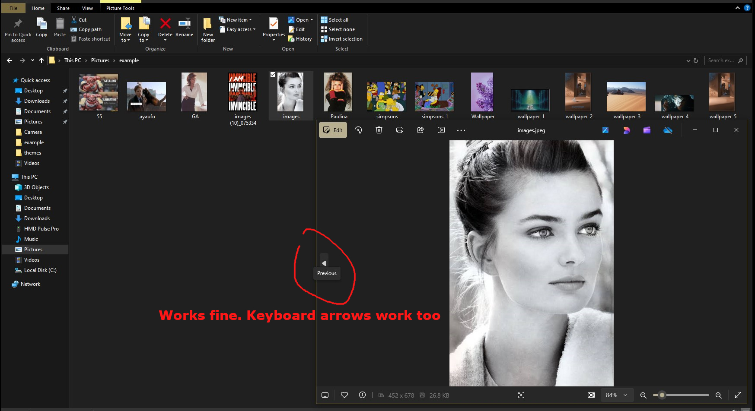Click the zoom slider handle in Photos
The image size is (755, 411).
pyautogui.click(x=662, y=395)
